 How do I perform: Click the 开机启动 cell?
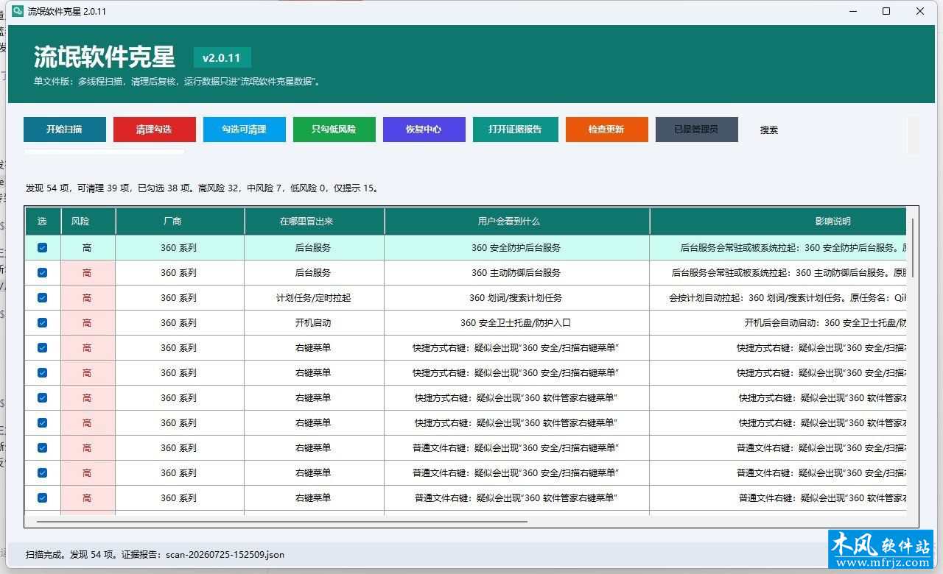[315, 323]
